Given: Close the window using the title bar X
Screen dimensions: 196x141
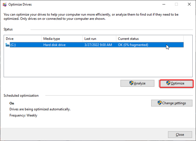Looking at the screenshot, I should point(189,4).
